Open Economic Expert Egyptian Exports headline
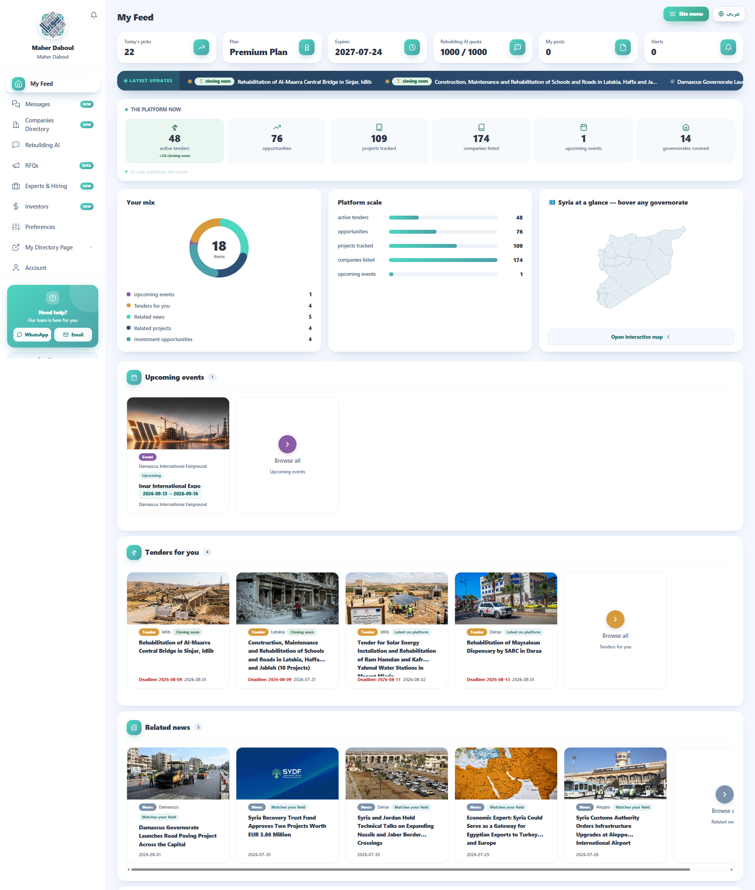 pos(505,831)
